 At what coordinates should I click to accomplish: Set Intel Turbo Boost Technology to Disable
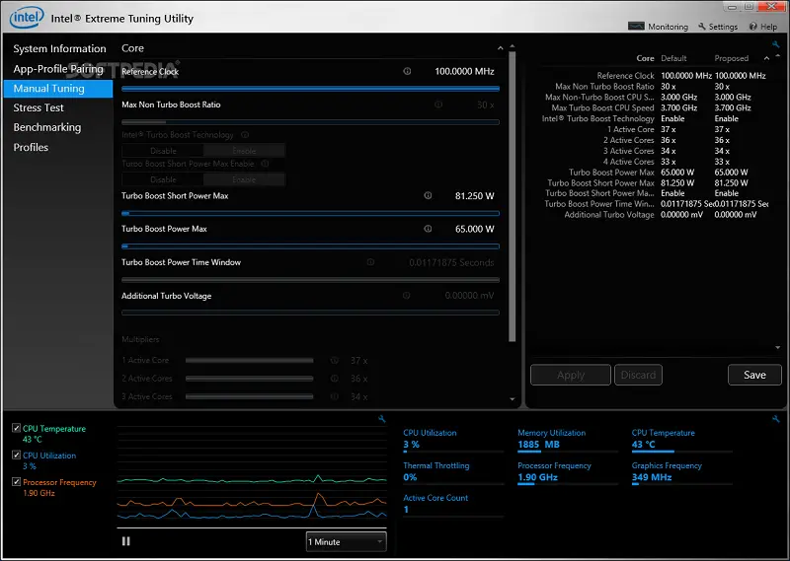point(163,151)
